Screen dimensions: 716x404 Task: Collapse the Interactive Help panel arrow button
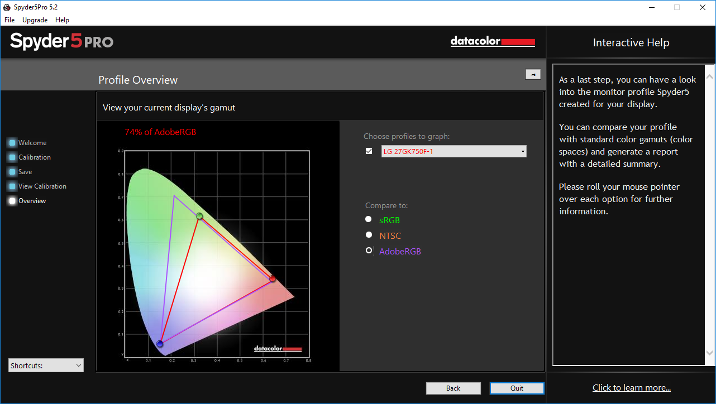[533, 74]
